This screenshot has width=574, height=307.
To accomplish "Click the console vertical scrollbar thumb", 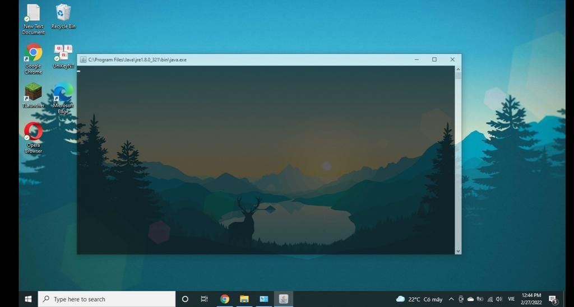I will click(x=458, y=76).
